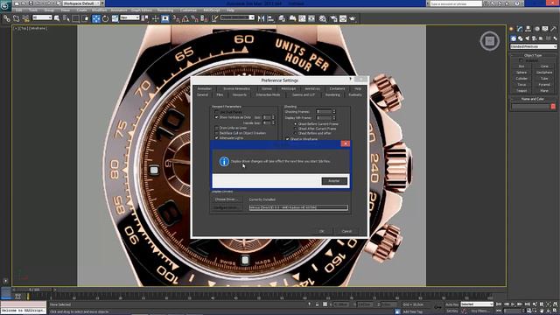
Task: Open the Material Editor icon
Action: pyautogui.click(x=323, y=18)
